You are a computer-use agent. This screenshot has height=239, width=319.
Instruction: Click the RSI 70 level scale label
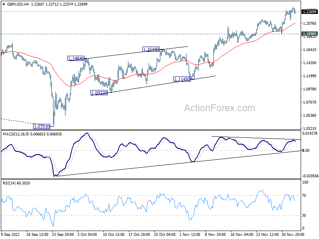[x=304, y=196]
